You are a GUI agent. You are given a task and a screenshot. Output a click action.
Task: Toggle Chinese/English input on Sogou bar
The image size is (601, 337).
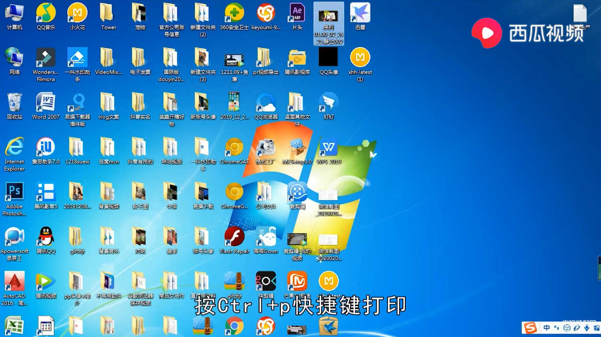tap(546, 328)
